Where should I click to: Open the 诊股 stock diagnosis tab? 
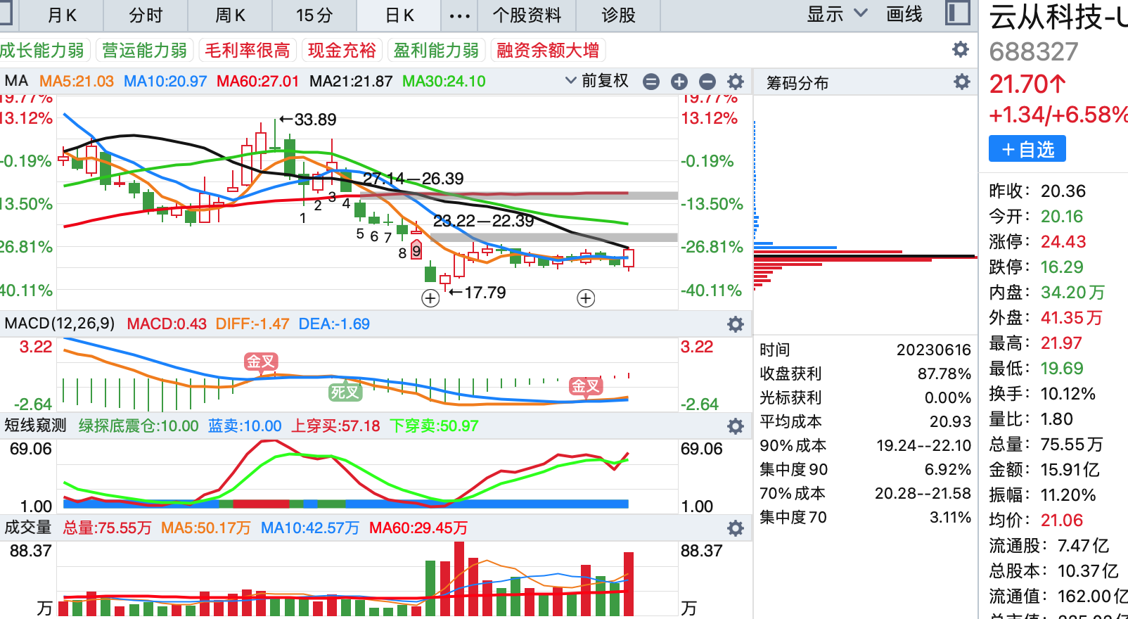[618, 15]
